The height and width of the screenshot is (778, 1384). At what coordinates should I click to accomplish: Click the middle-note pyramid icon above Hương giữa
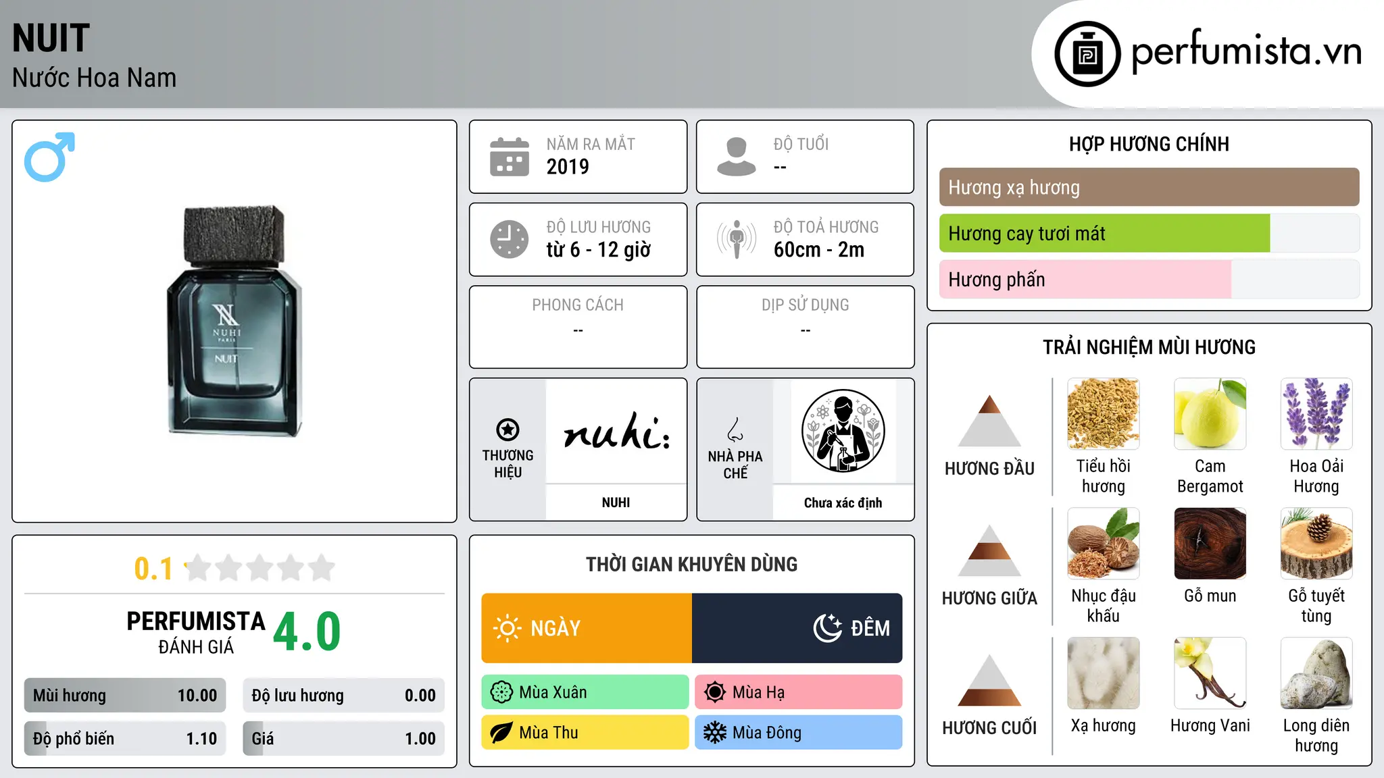click(x=989, y=550)
